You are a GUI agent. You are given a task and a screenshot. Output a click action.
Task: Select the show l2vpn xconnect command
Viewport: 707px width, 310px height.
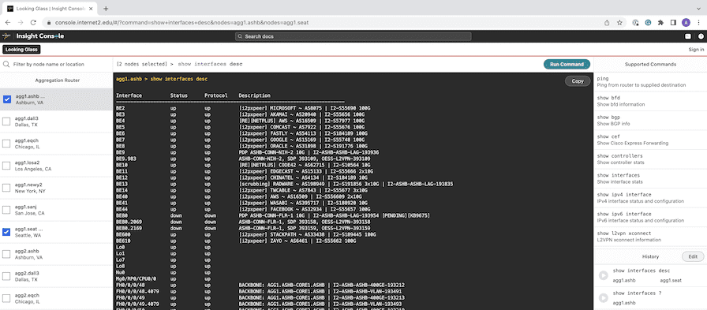point(649,237)
